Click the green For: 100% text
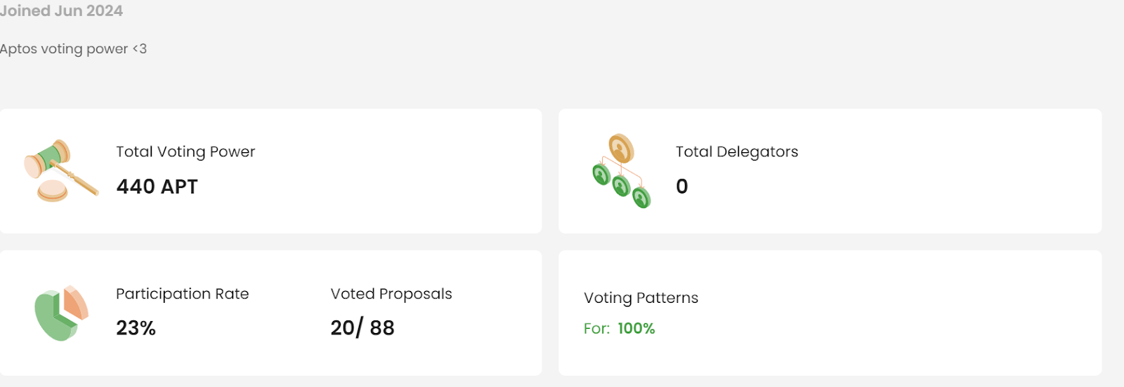1124x387 pixels. tap(620, 329)
